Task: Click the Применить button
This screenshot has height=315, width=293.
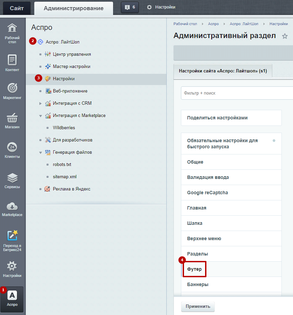Action: coord(198,306)
